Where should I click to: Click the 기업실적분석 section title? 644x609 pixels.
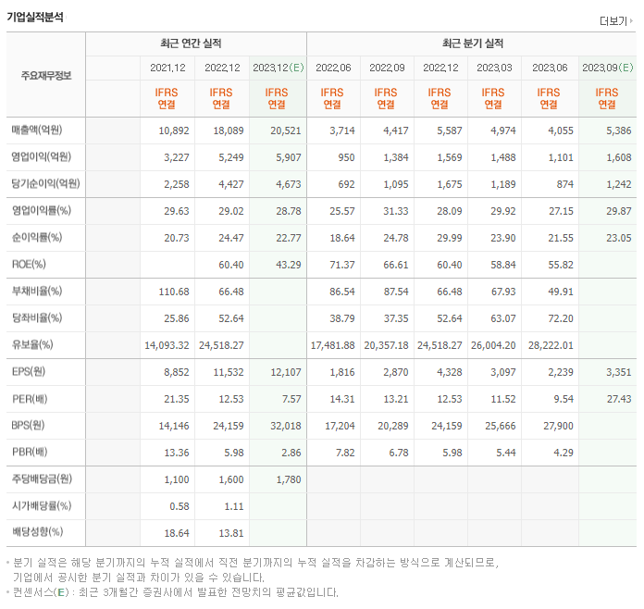(x=35, y=18)
